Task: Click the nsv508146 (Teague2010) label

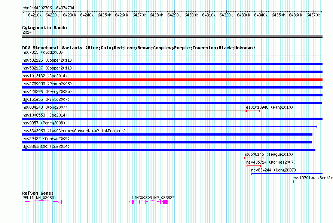Action: (268, 154)
